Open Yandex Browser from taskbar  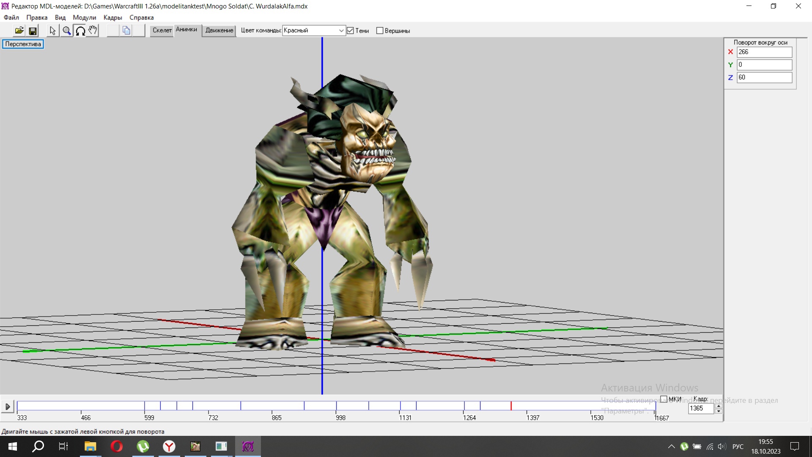169,446
